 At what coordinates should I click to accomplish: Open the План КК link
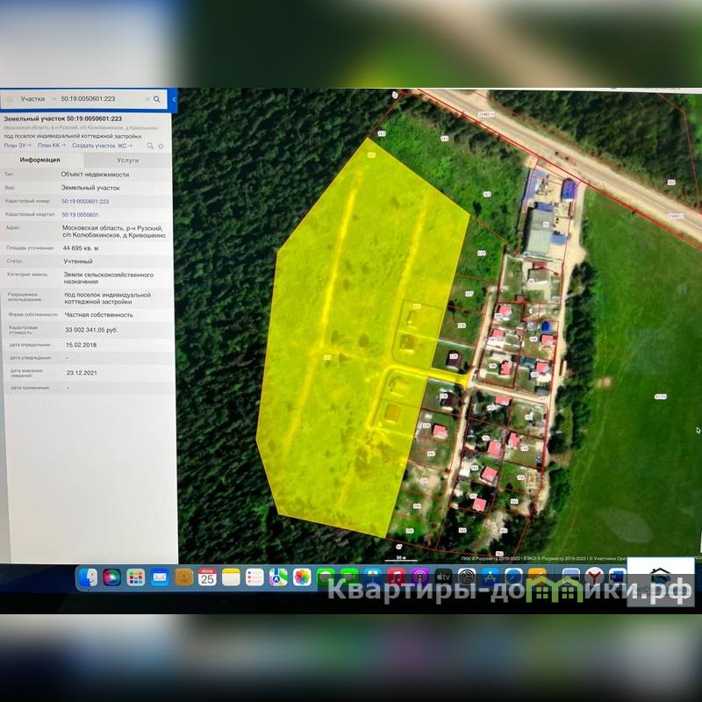pos(51,146)
